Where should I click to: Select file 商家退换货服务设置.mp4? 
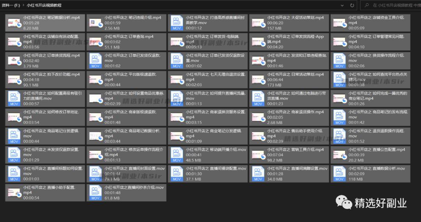pos(208,118)
